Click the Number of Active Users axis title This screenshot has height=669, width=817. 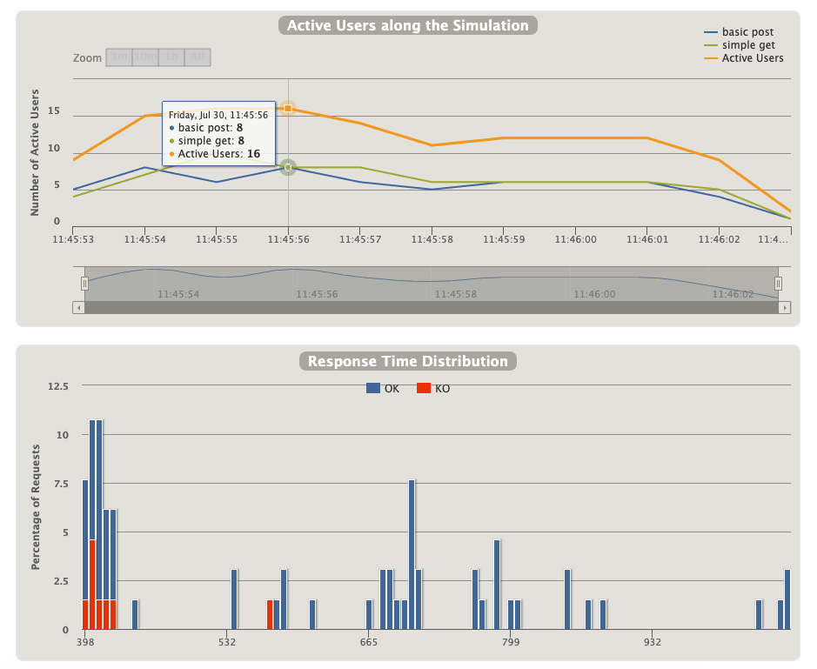coord(35,152)
